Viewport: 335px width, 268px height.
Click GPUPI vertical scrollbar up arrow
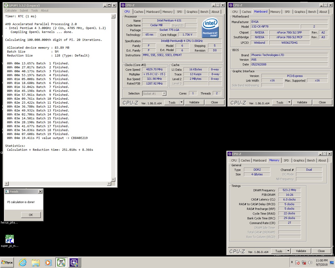click(113, 16)
